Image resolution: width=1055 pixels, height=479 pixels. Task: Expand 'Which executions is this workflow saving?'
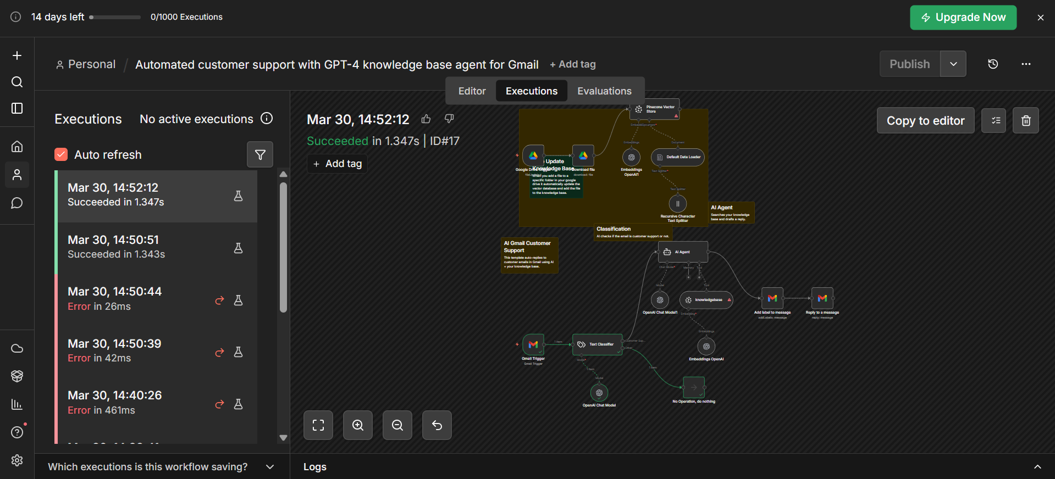coord(269,467)
